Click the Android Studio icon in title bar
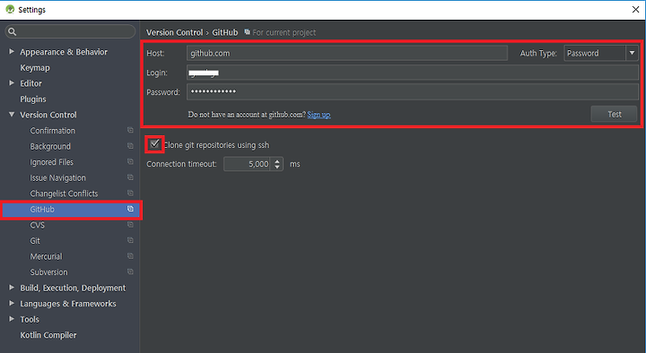This screenshot has height=353, width=646. tap(10, 9)
